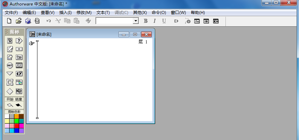Image resolution: width=299 pixels, height=140 pixels.
Task: Choose the dark blue icon color swatch
Action: tap(17, 130)
